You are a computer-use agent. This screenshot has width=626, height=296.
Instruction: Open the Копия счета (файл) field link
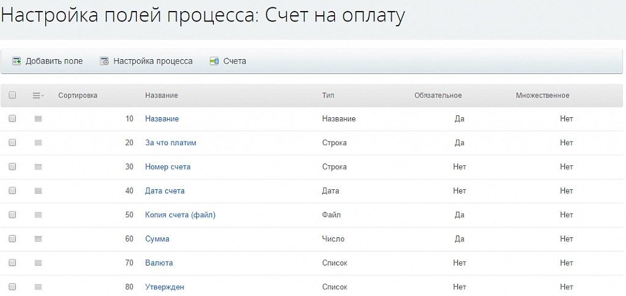coord(180,215)
